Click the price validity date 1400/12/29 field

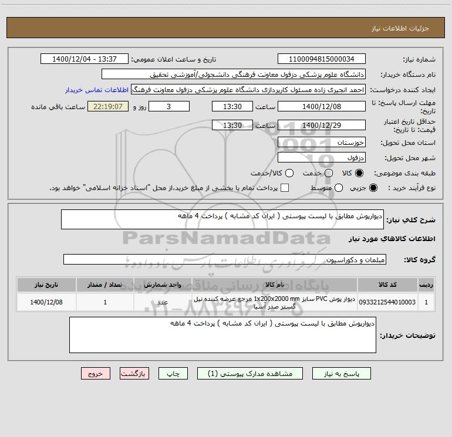pos(322,125)
